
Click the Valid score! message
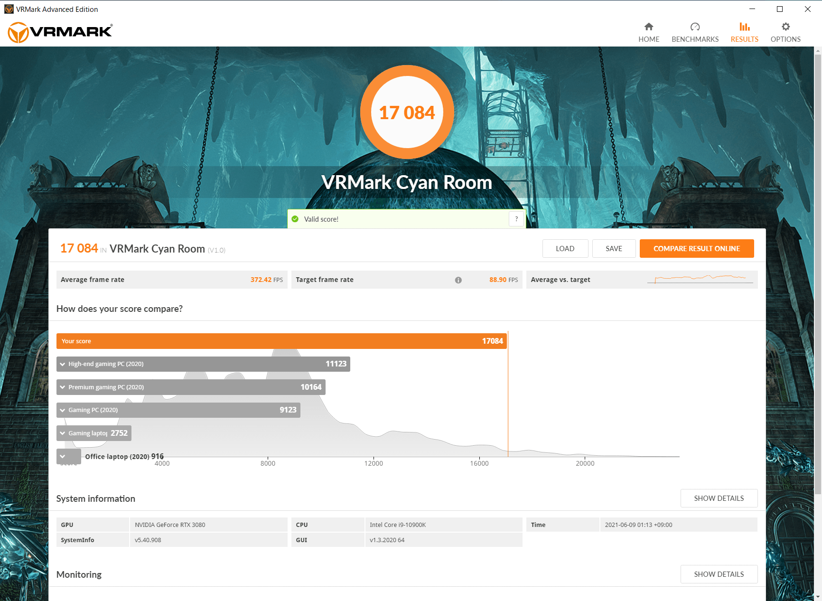click(321, 219)
